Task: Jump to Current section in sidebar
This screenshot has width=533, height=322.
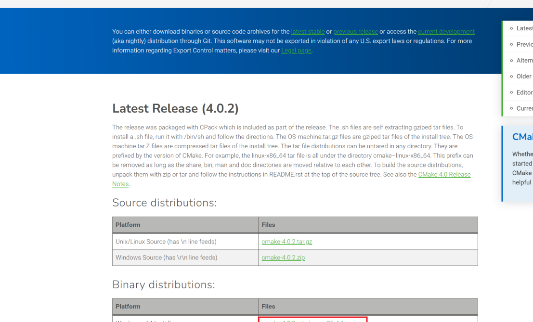Action: click(524, 108)
